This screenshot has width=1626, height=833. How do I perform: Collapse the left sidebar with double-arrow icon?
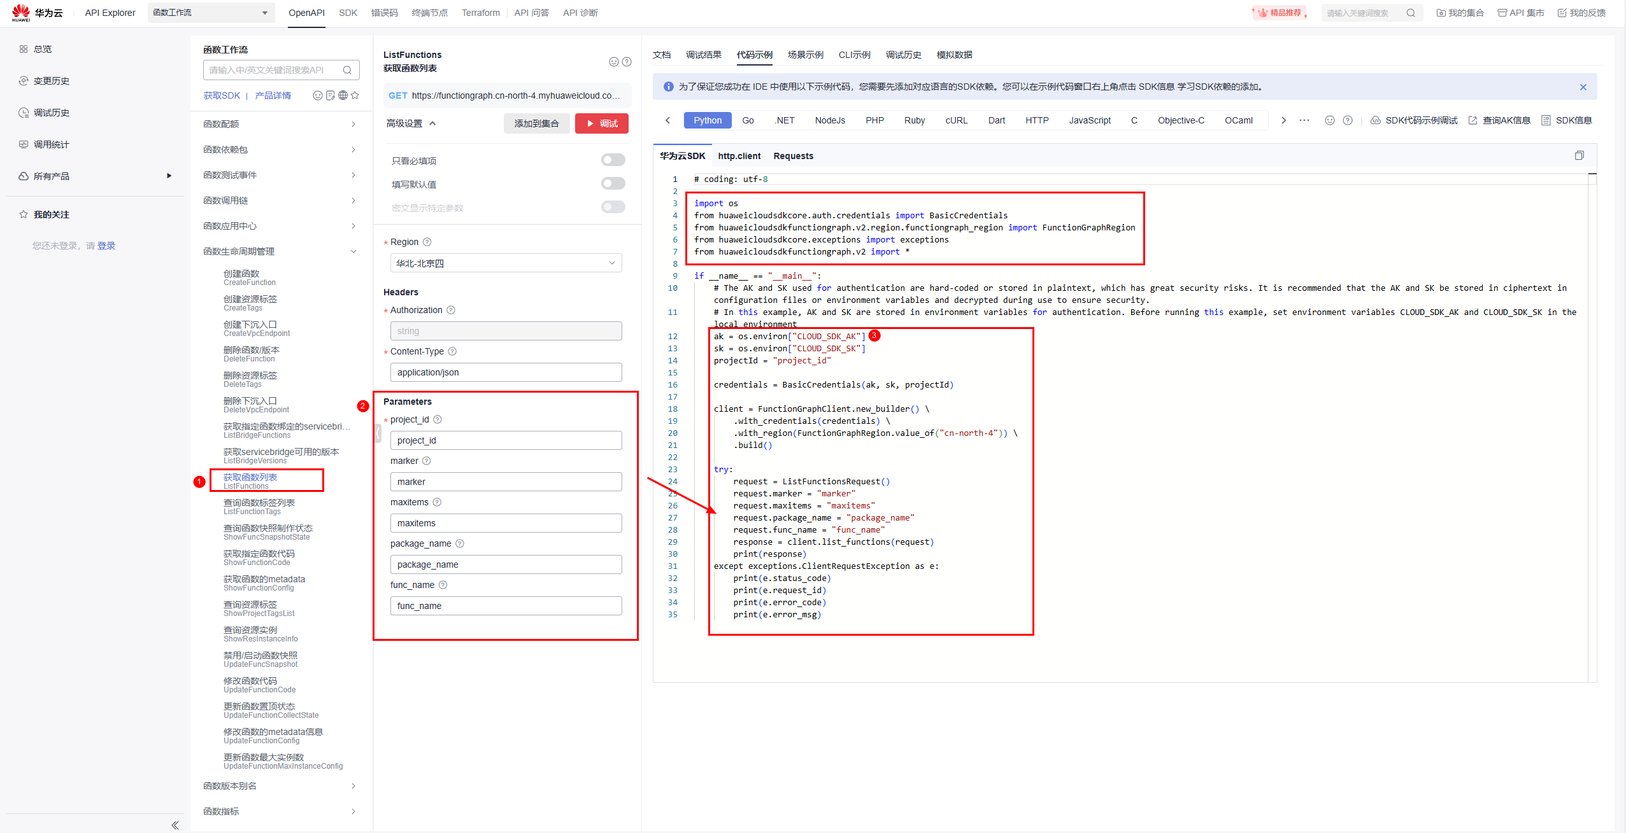175,825
